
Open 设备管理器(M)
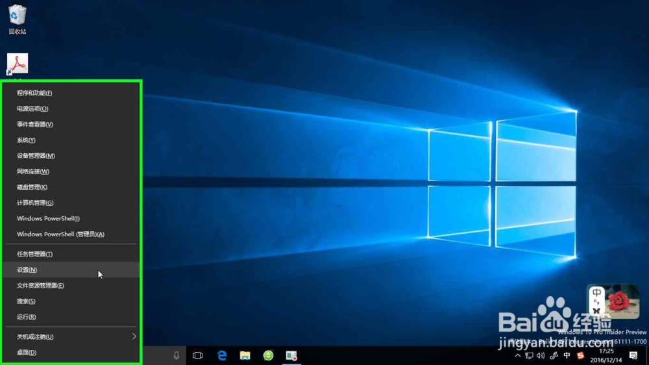[x=71, y=156]
